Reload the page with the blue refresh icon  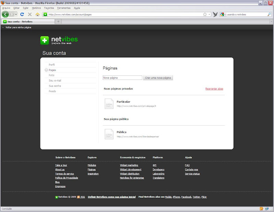(x=22, y=14)
